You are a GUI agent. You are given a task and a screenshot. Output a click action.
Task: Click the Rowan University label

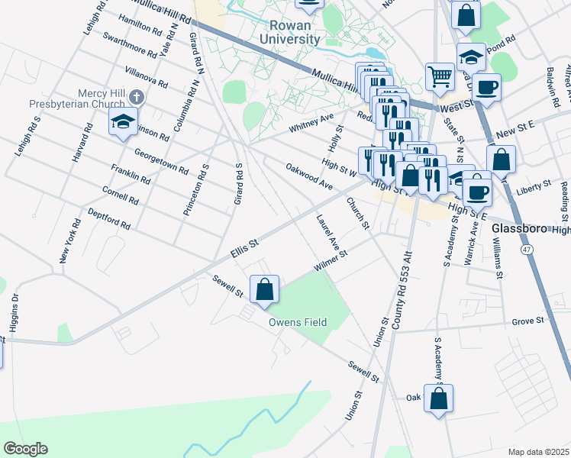coord(289,32)
